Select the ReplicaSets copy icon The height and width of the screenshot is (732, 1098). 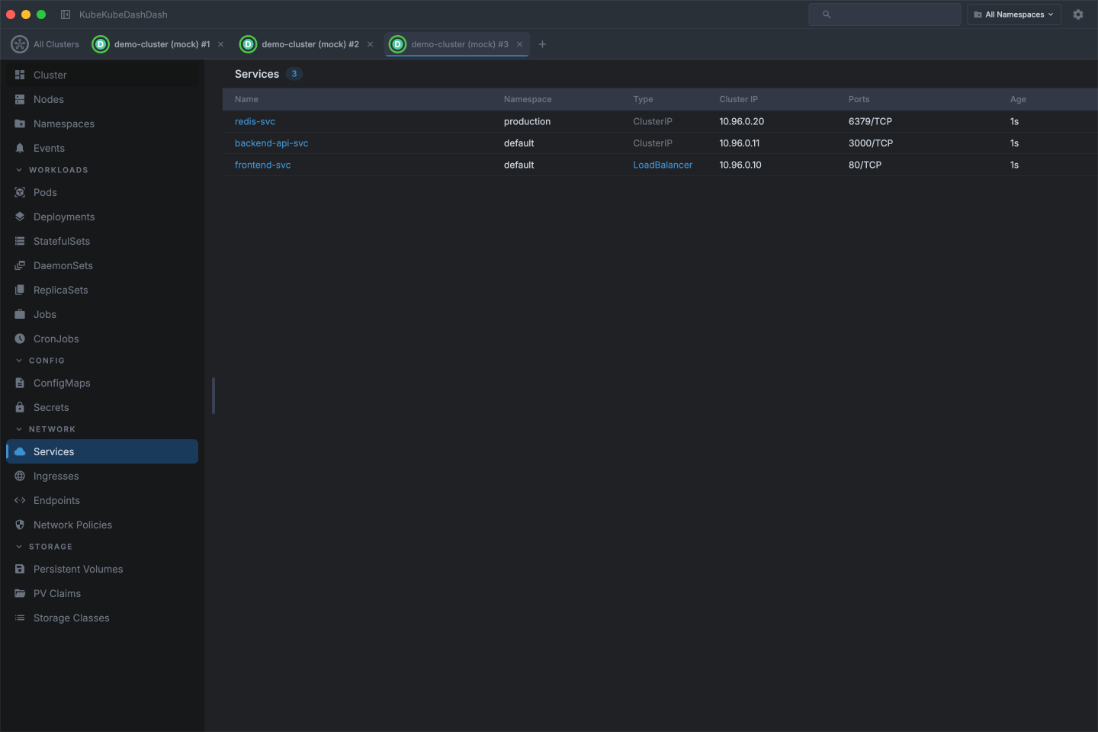tap(20, 290)
